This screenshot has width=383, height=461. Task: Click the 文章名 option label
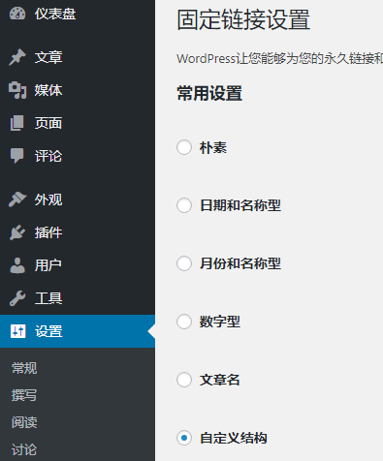tap(220, 380)
